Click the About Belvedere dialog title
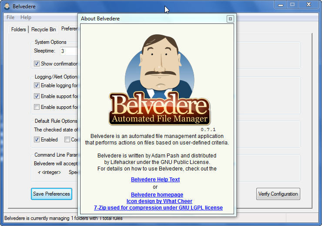This screenshot has width=322, height=226. point(100,19)
